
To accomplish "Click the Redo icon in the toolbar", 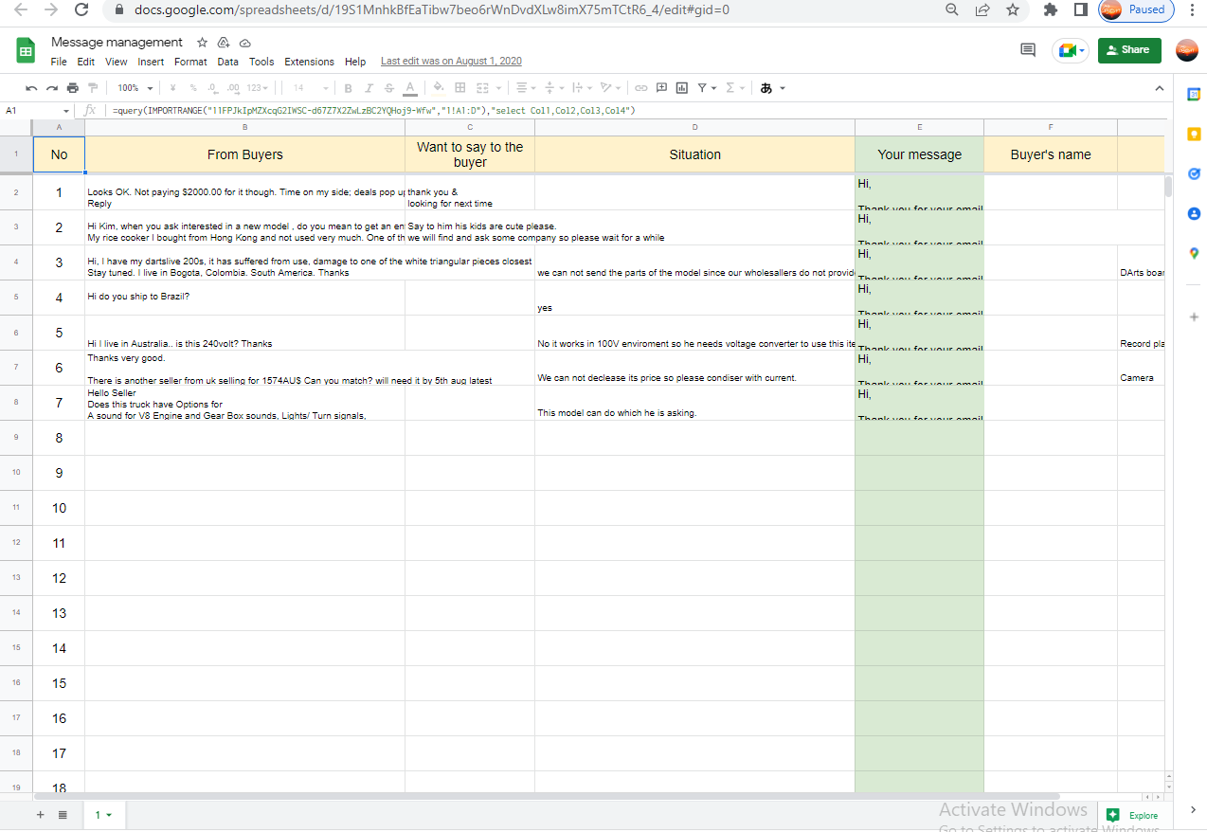I will tap(51, 88).
